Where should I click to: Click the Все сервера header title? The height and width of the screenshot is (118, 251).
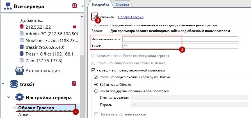point(29,6)
